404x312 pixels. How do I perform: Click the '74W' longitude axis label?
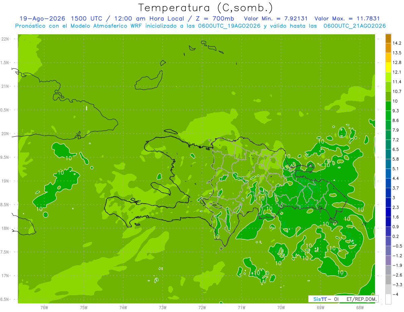[123, 308]
